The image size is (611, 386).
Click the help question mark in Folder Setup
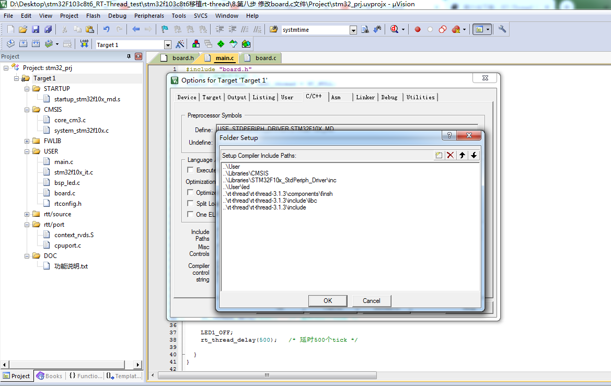point(449,135)
